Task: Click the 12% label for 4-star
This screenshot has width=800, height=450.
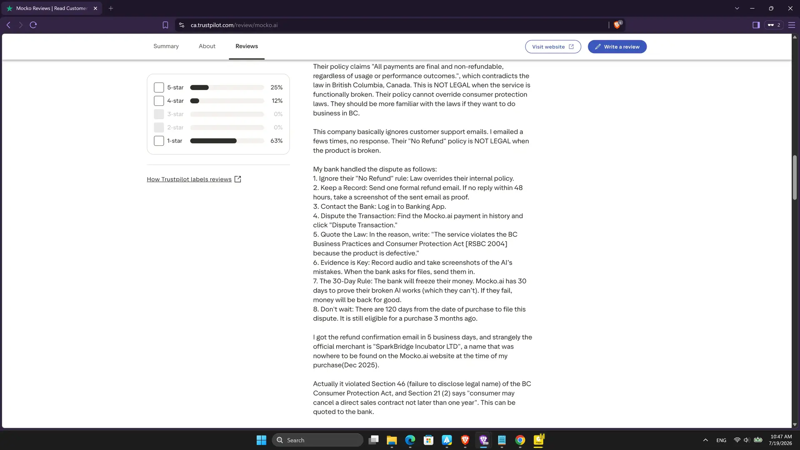Action: (x=277, y=101)
